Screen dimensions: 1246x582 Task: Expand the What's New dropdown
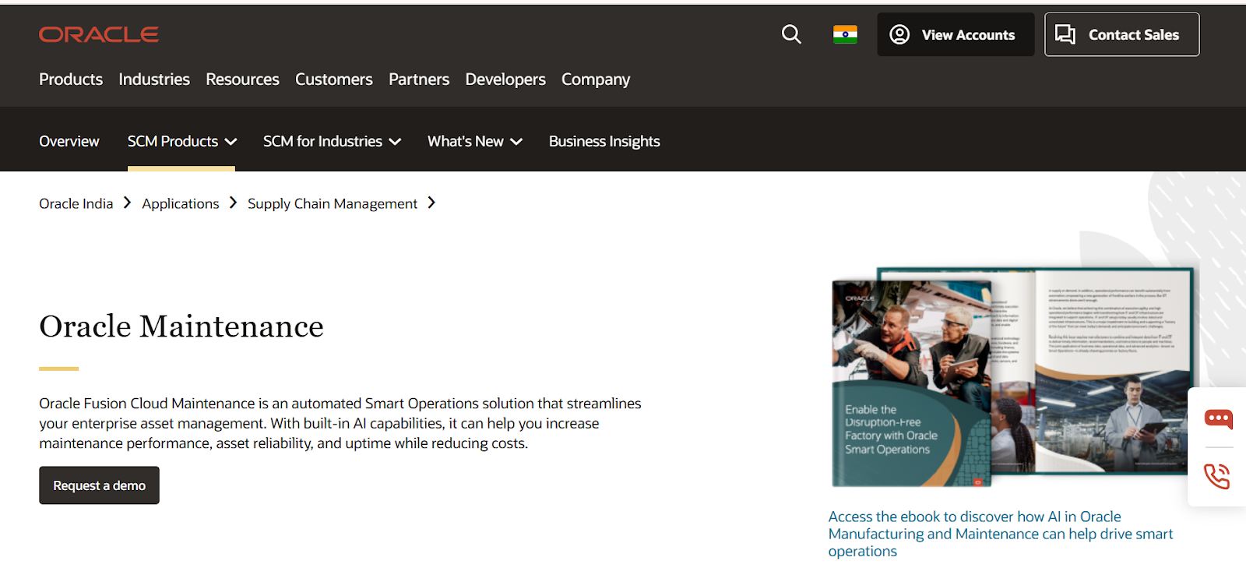click(474, 141)
